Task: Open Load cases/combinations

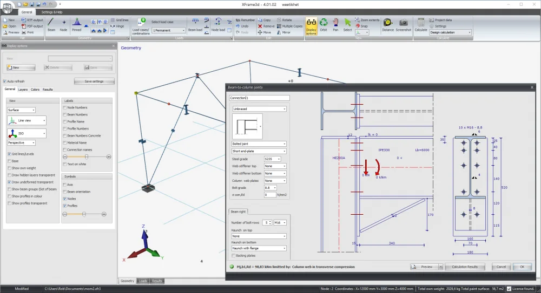Action: (141, 26)
